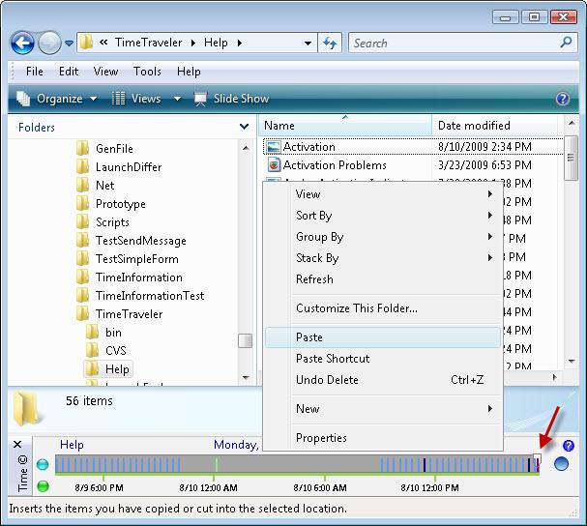Image resolution: width=587 pixels, height=526 pixels.
Task: Choose Refresh from context menu
Action: pyautogui.click(x=383, y=278)
